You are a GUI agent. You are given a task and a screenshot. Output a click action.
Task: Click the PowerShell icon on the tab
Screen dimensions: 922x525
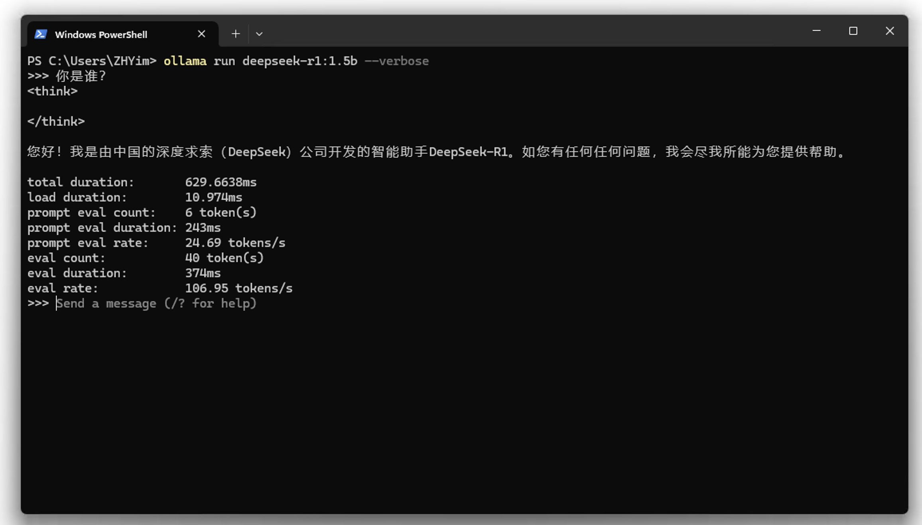pos(41,34)
